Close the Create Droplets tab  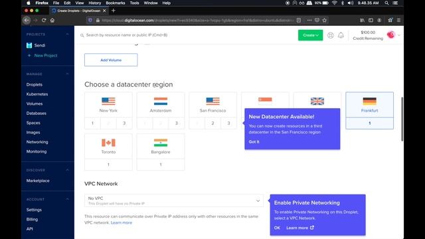tap(104, 11)
